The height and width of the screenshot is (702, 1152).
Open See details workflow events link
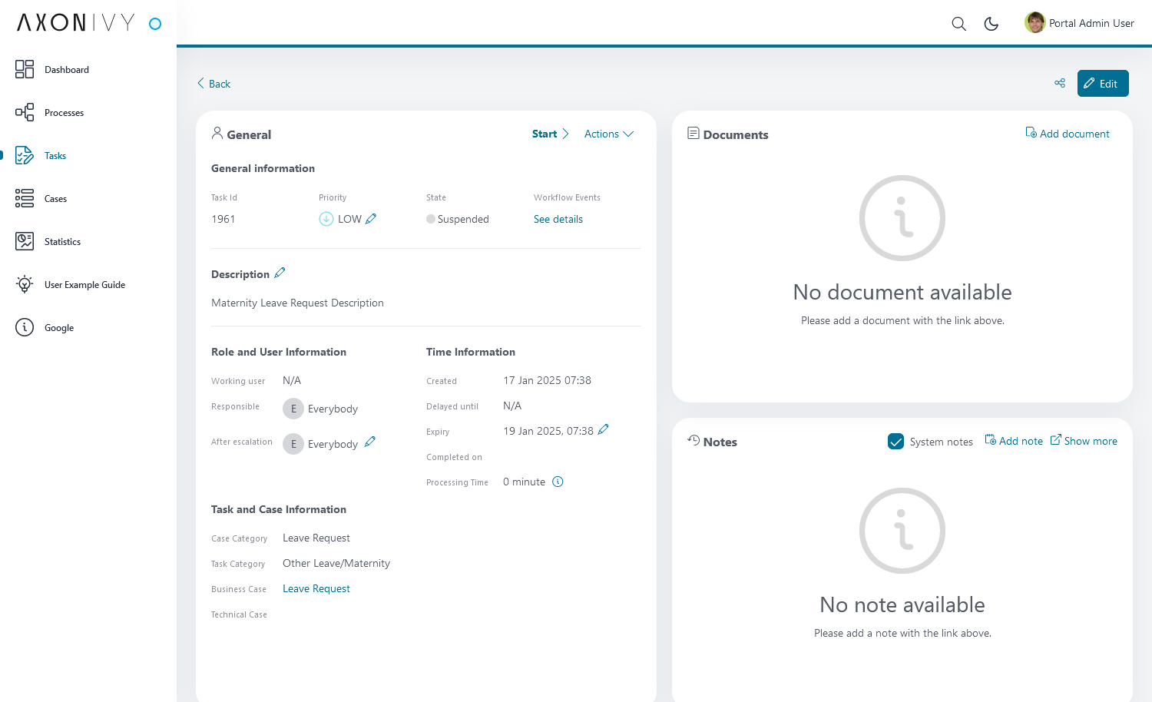click(x=558, y=220)
